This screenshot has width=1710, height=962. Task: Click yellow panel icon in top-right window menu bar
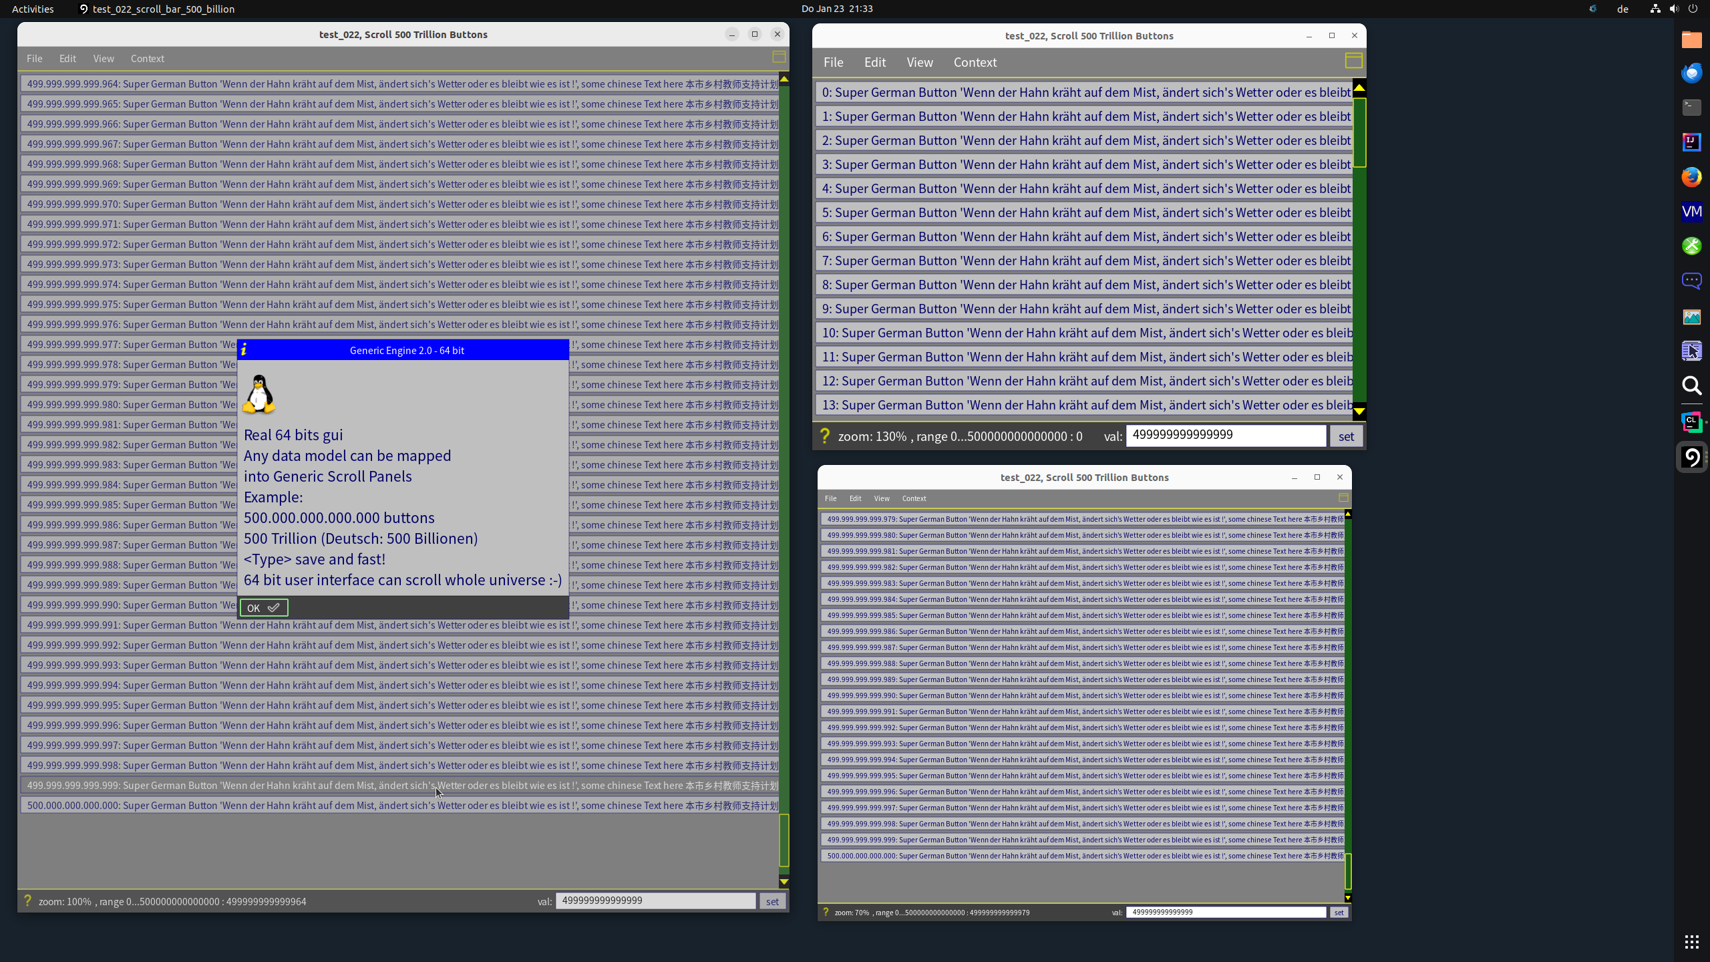point(1353,61)
